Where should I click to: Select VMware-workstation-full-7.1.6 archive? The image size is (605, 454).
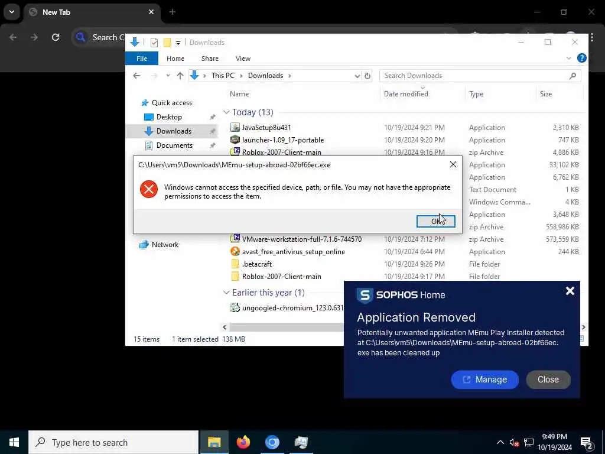pyautogui.click(x=302, y=239)
